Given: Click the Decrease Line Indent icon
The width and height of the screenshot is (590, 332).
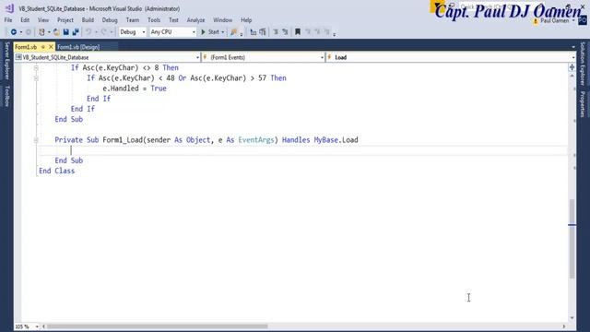Looking at the screenshot, I should [x=254, y=32].
